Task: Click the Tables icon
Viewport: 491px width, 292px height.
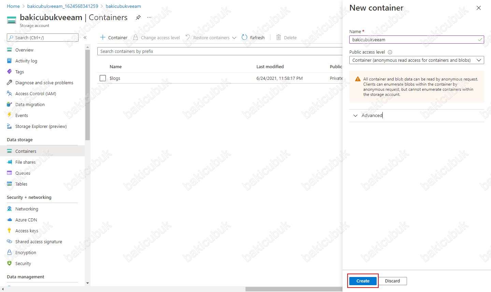Action: click(10, 184)
